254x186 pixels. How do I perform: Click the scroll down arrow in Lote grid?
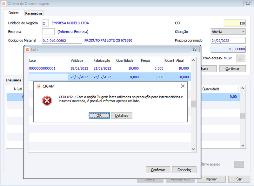coord(193,149)
